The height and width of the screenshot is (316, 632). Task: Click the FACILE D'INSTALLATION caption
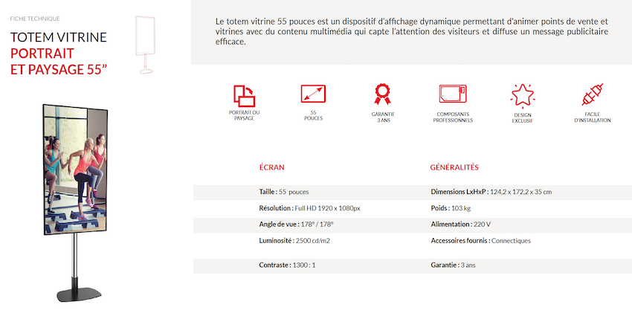point(592,117)
